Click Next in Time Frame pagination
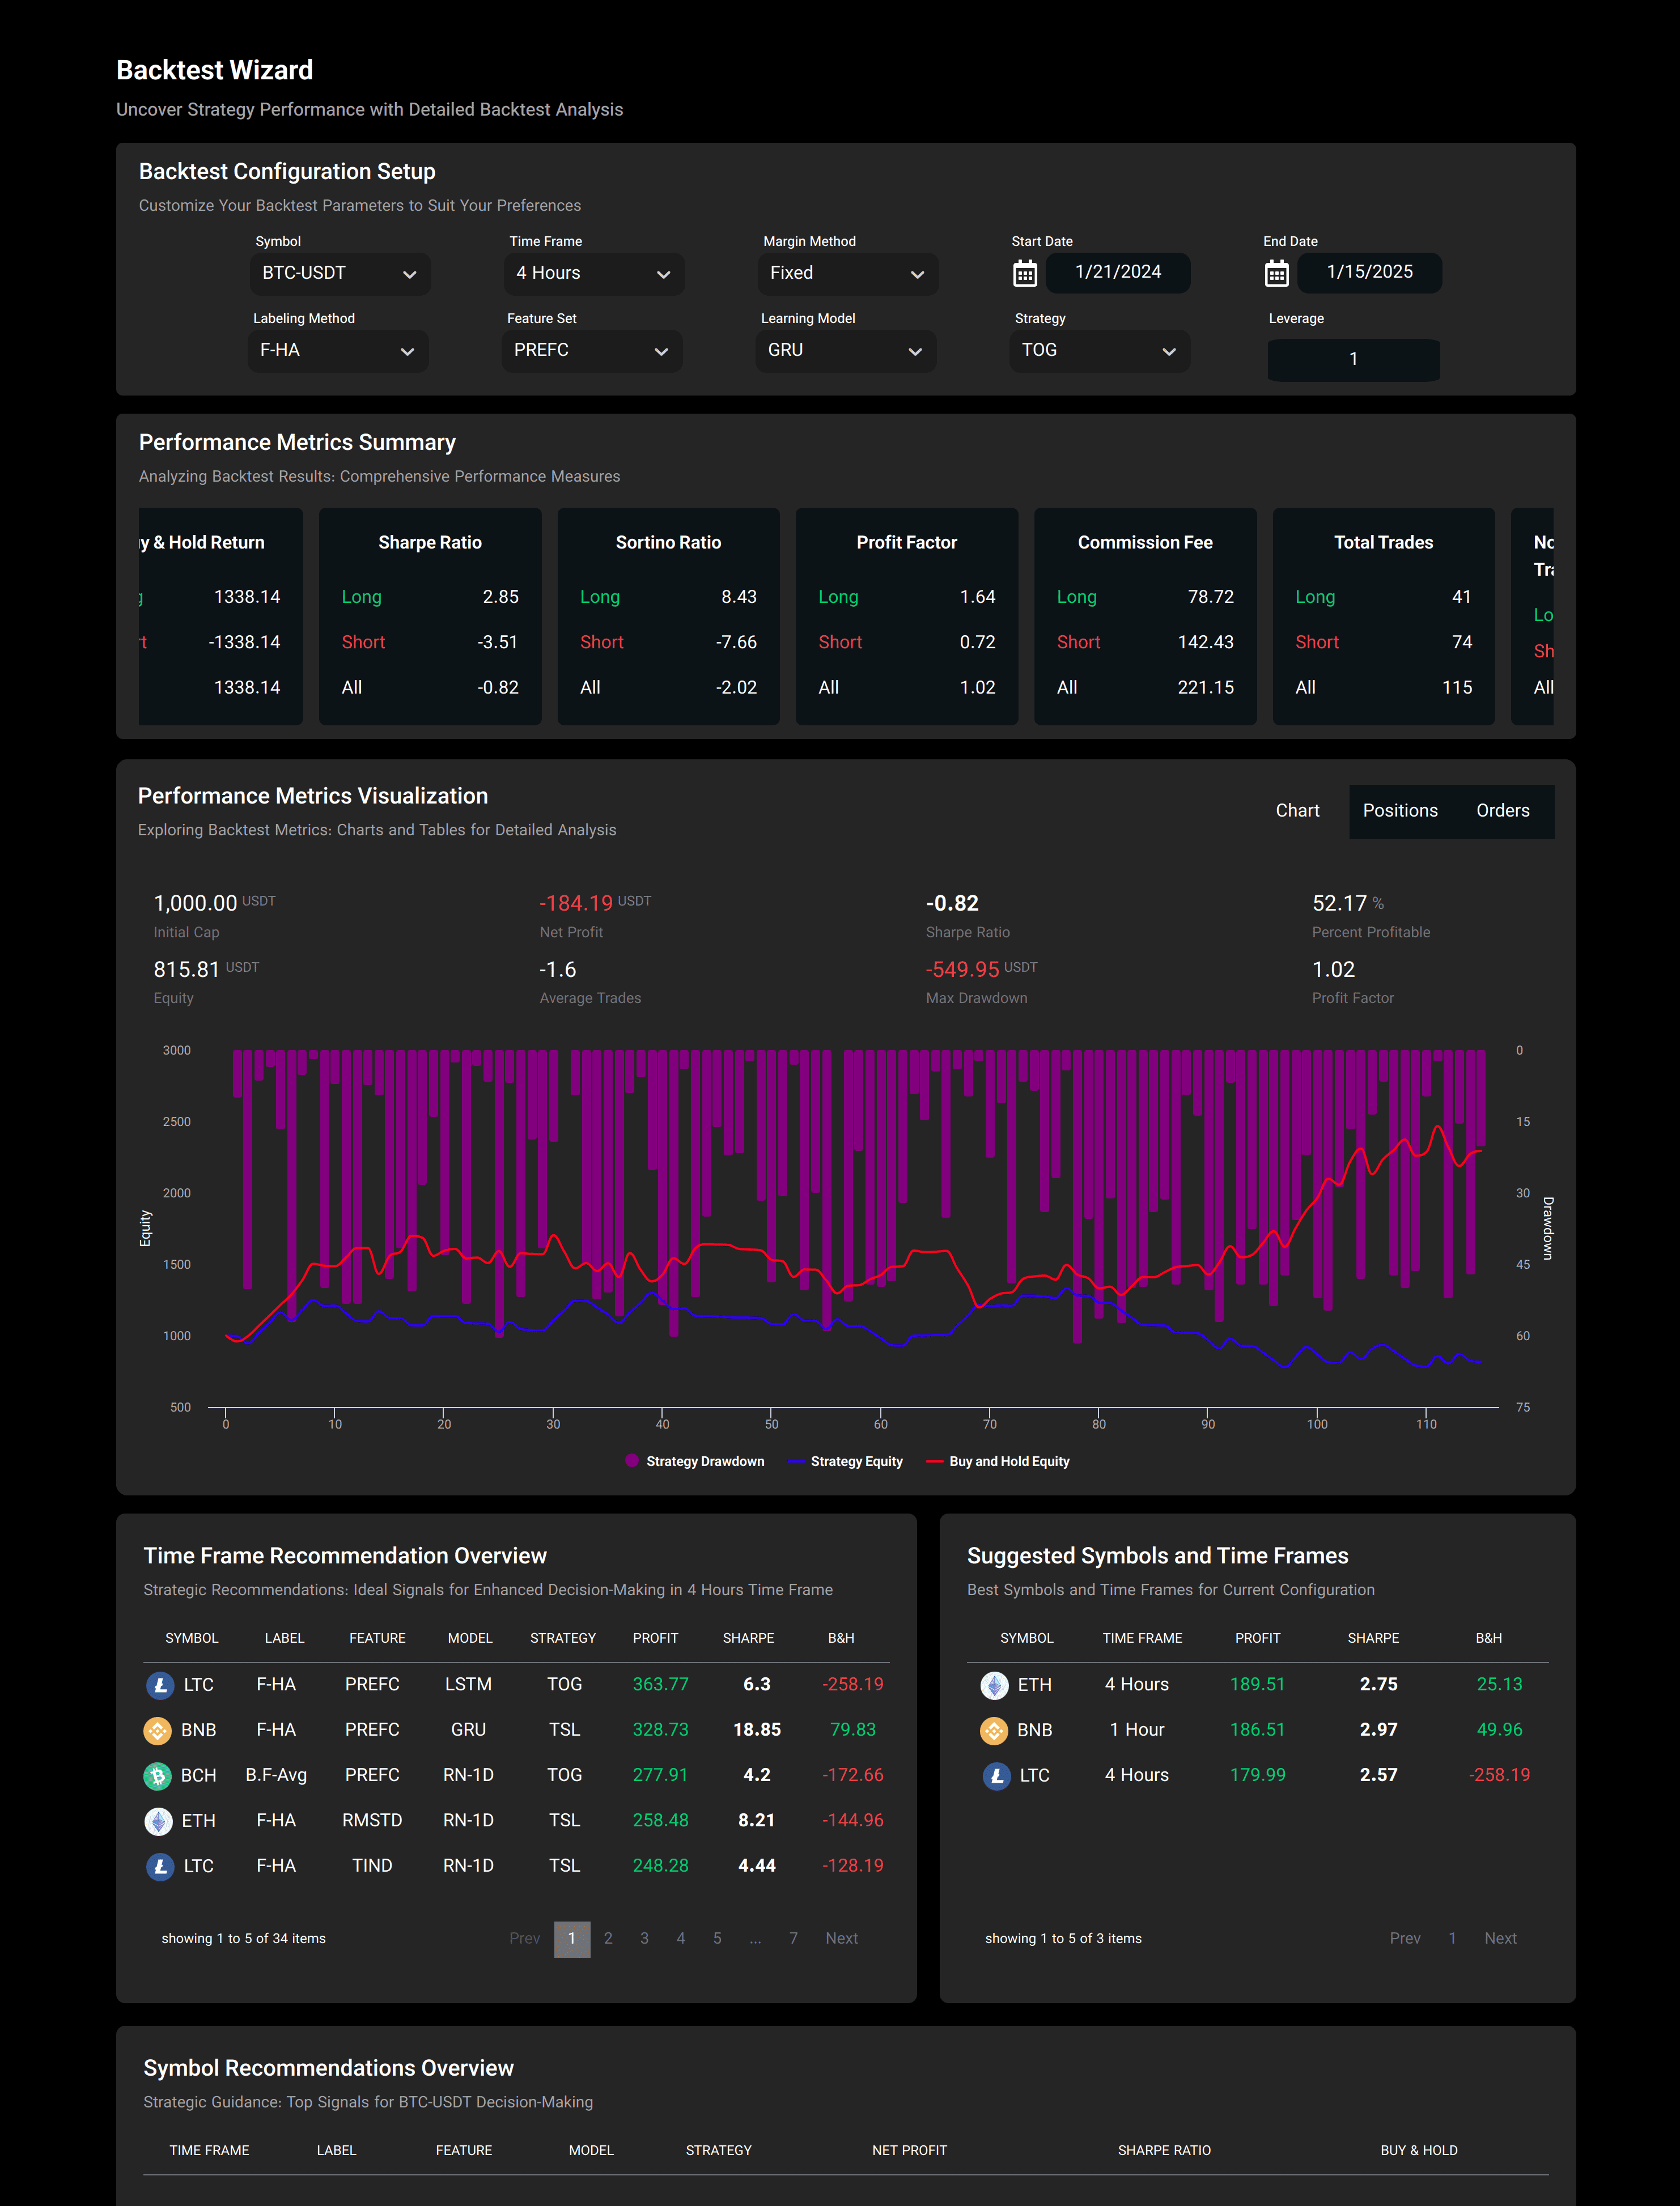Image resolution: width=1680 pixels, height=2206 pixels. click(841, 1938)
